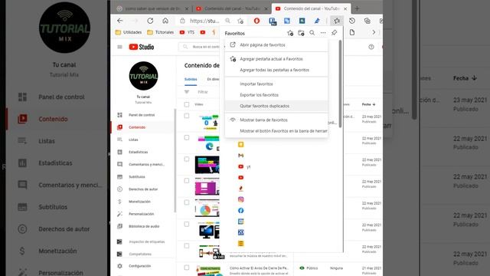Screen dimensions: 490x276
Task: Go back with the browser back arrow
Action: (120, 21)
